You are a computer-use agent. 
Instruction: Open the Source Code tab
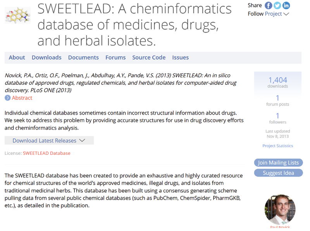pos(149,57)
